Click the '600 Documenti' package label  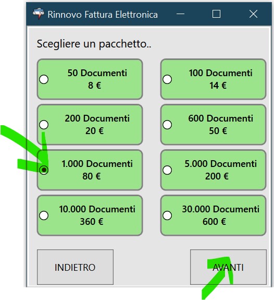click(221, 118)
